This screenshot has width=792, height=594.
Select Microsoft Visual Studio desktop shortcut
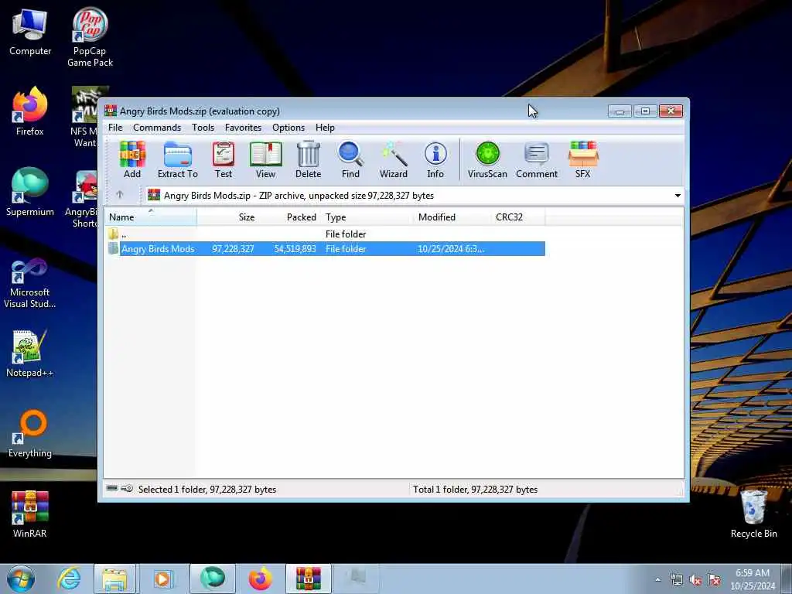point(30,283)
